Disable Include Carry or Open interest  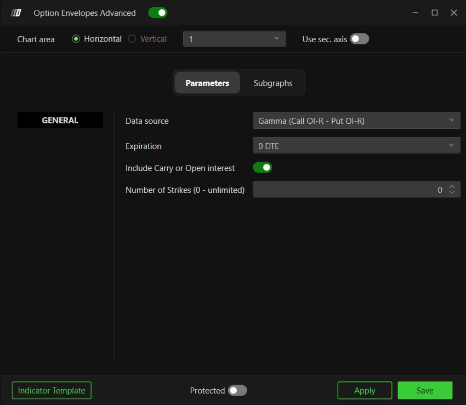[263, 168]
